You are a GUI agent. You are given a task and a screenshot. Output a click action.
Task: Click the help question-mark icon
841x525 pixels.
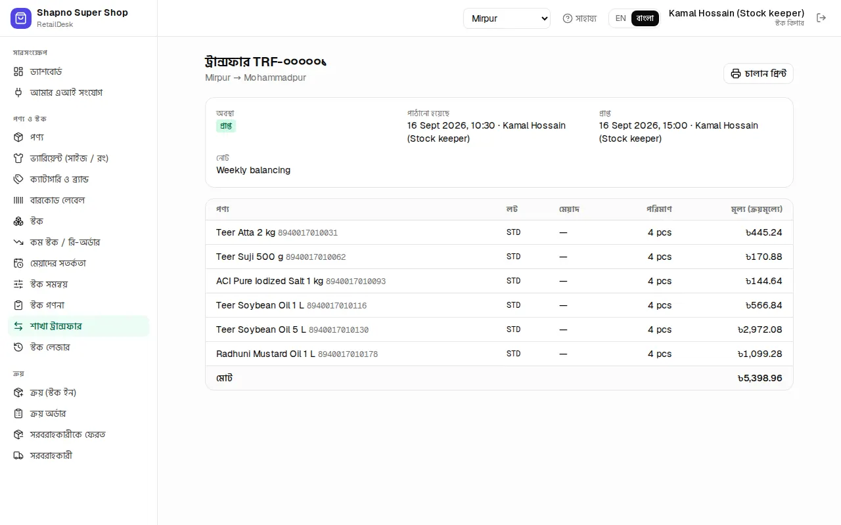point(568,18)
